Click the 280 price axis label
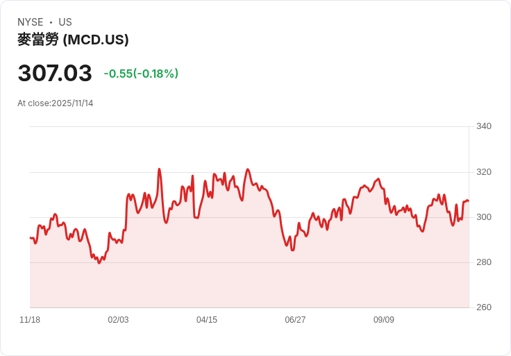This screenshot has width=511, height=356. coord(484,262)
